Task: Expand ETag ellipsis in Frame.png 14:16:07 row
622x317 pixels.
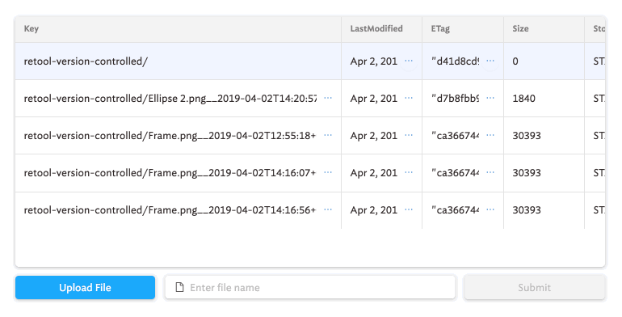Action: coord(490,172)
